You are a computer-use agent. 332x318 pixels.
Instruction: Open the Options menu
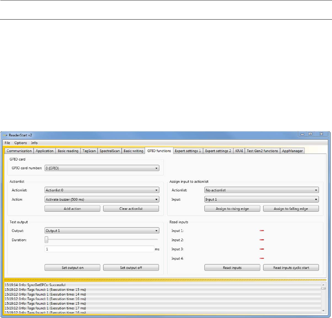(21, 143)
